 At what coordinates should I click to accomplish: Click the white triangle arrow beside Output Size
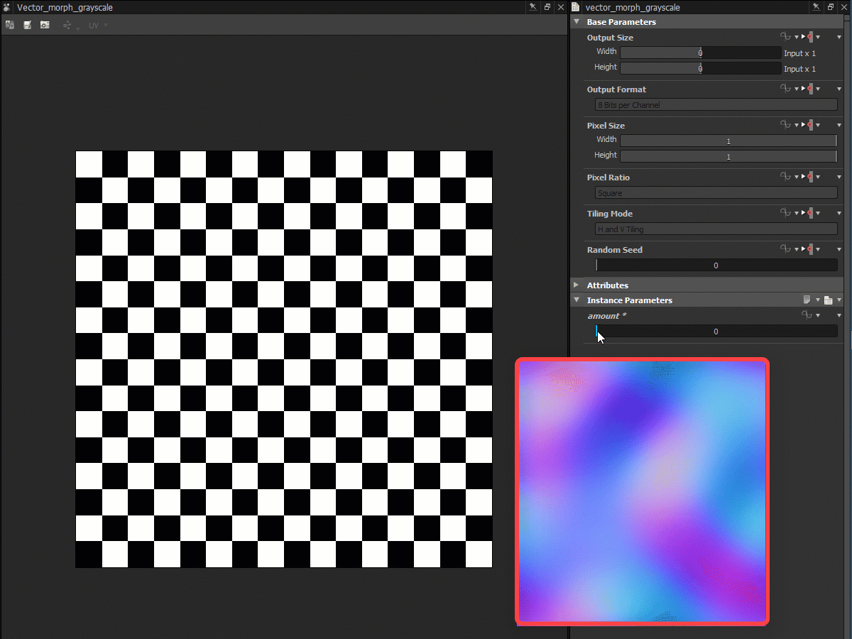tap(803, 37)
